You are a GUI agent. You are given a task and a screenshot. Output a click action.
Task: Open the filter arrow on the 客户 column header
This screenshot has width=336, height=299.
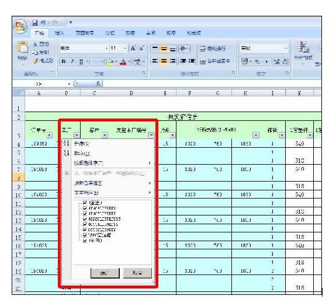(x=105, y=135)
